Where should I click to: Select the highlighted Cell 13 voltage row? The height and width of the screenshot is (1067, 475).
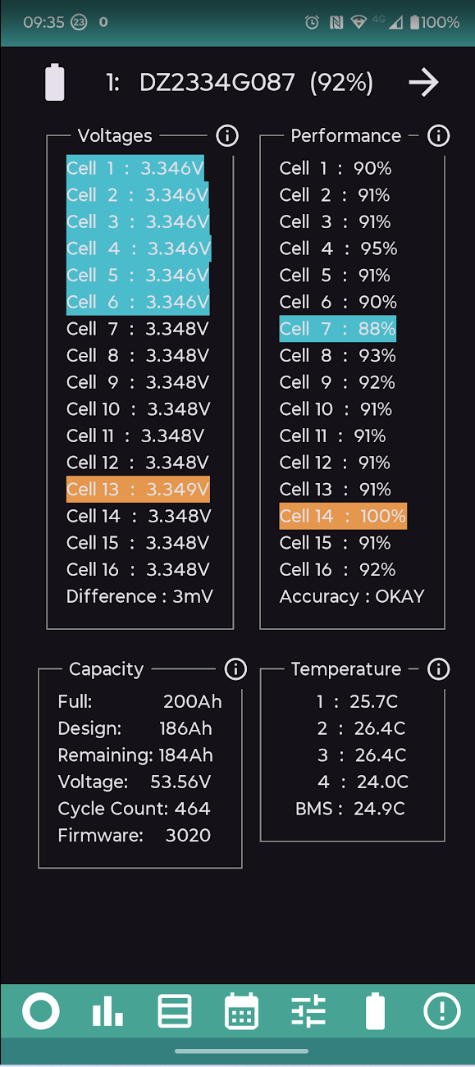(x=138, y=490)
